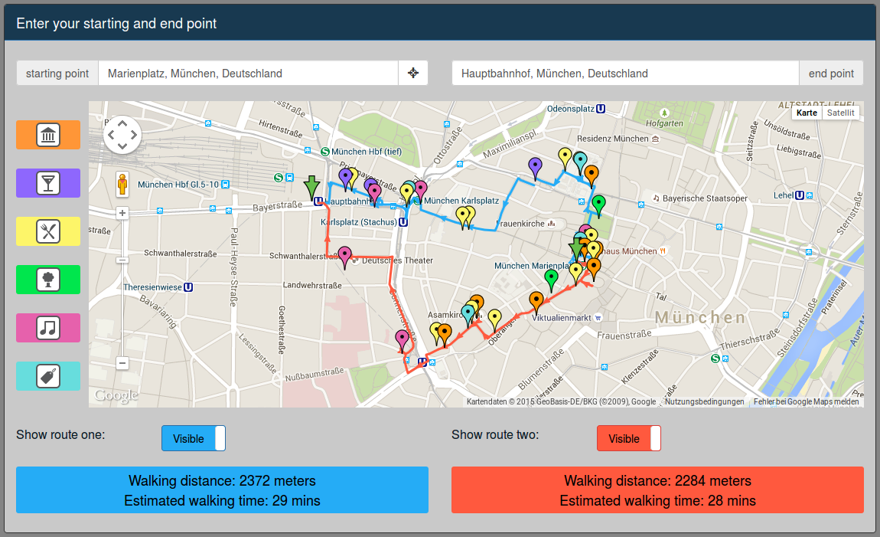Open the Nutzungsbedingungen link
This screenshot has height=537, width=880.
pos(704,401)
